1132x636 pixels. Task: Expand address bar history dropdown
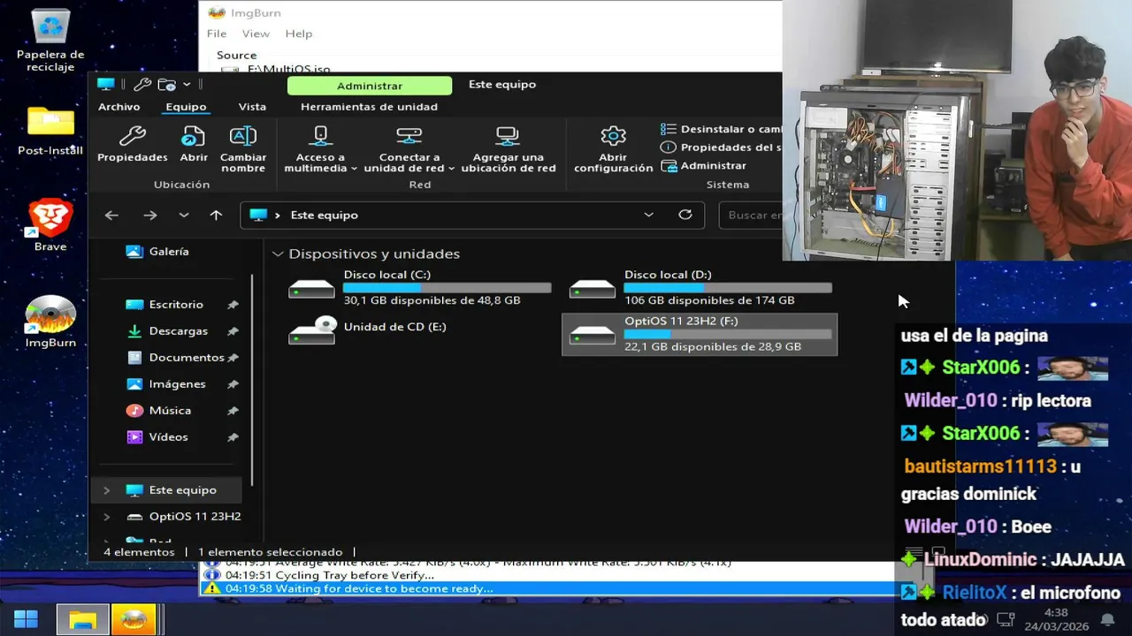(648, 216)
